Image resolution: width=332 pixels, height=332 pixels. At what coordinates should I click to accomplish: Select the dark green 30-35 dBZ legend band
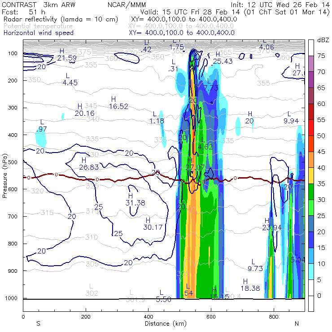tap(311, 192)
